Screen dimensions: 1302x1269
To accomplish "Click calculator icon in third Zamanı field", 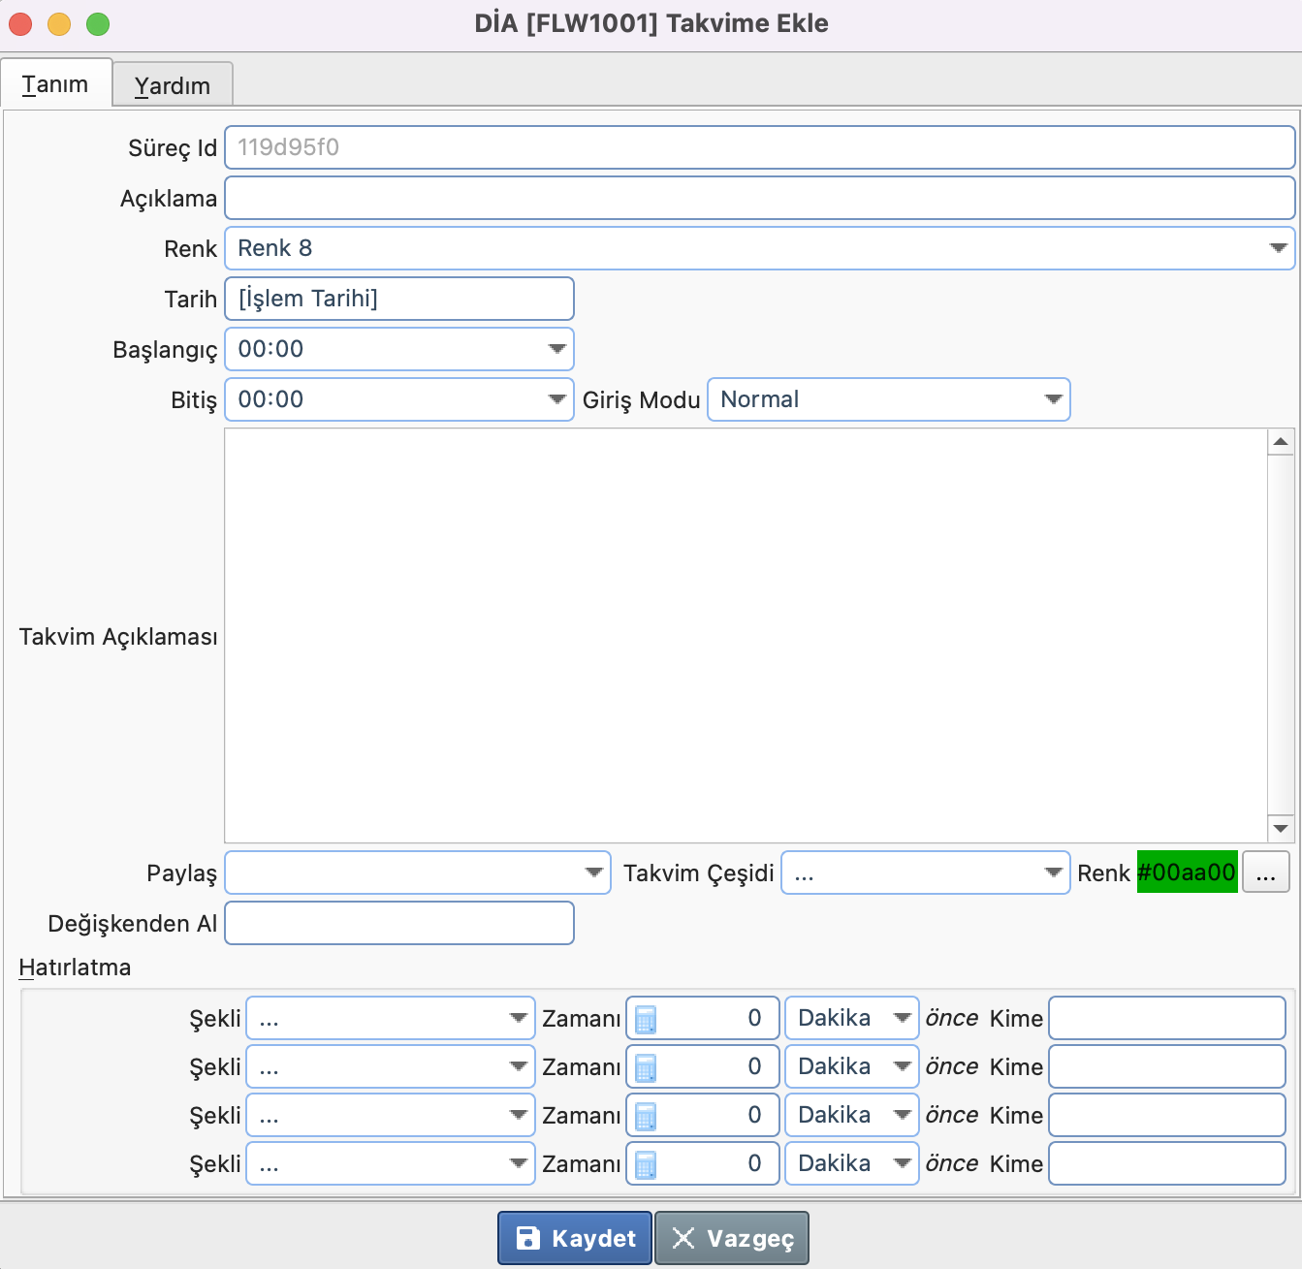I will point(646,1116).
